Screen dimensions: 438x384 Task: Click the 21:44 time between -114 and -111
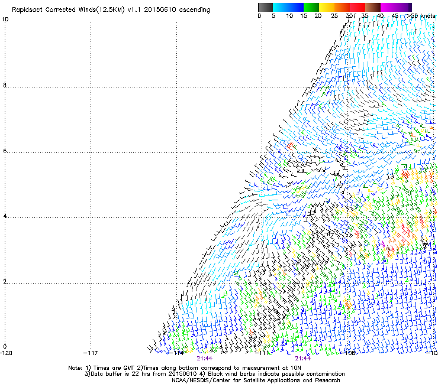click(x=204, y=359)
